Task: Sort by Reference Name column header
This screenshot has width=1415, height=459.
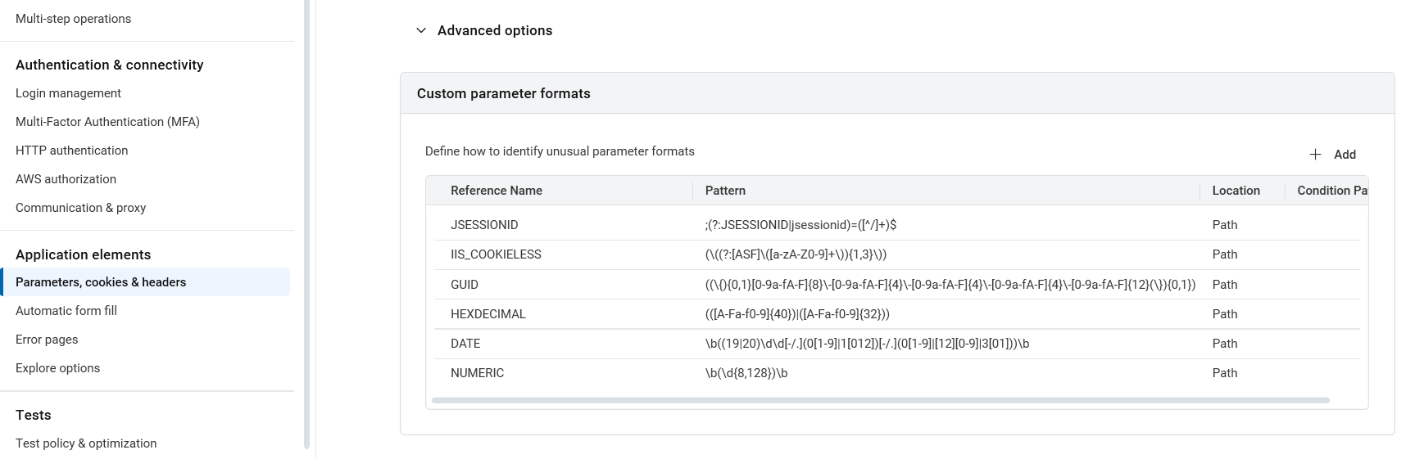Action: (x=497, y=191)
